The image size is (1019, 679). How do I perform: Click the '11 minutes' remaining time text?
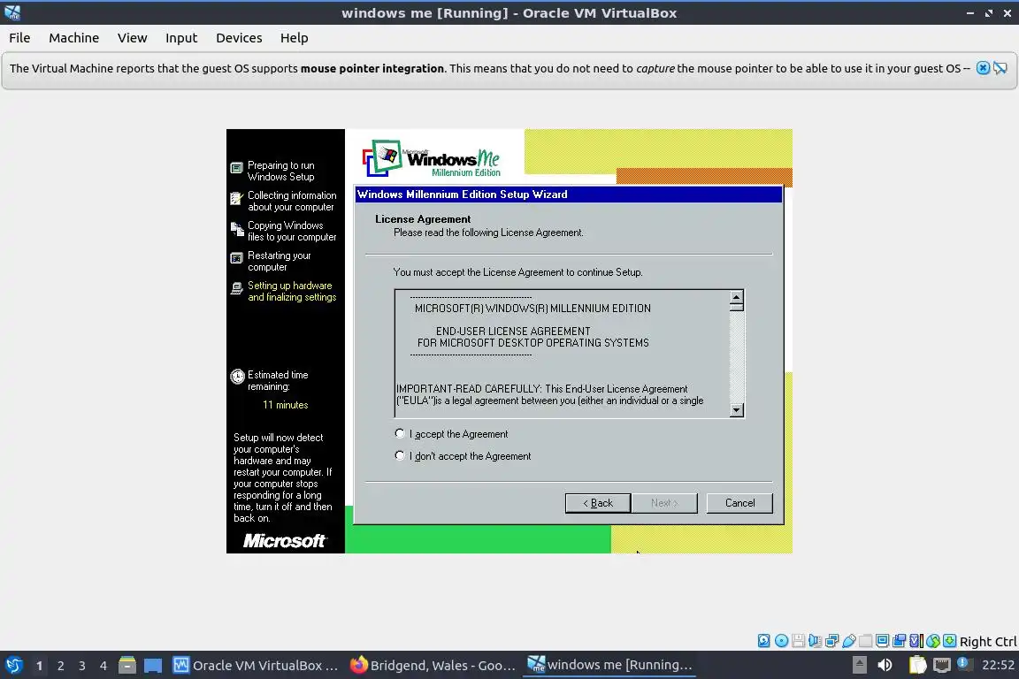tap(286, 405)
